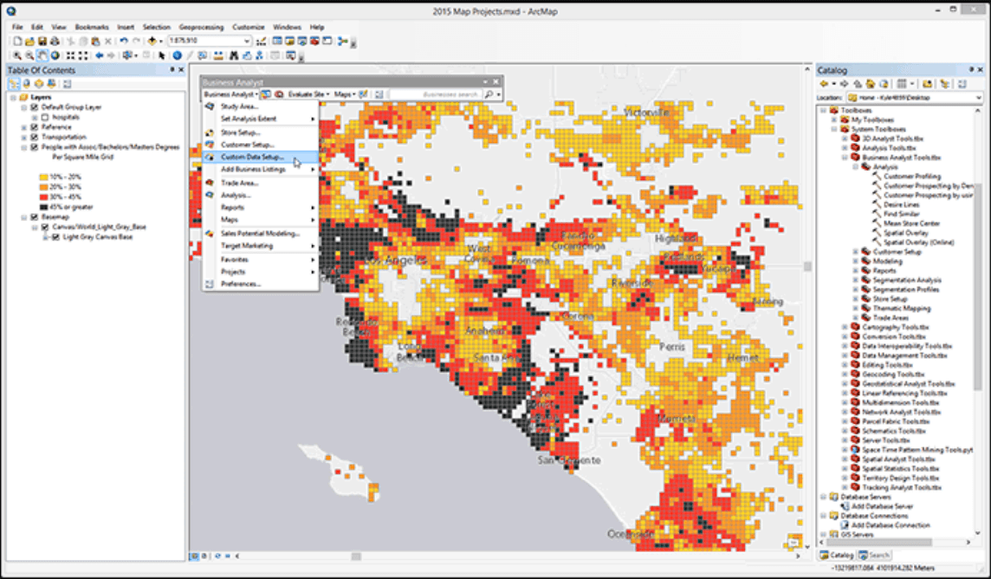This screenshot has width=991, height=579.
Task: Open the map scale dropdown showing 1:875,910
Action: [247, 40]
